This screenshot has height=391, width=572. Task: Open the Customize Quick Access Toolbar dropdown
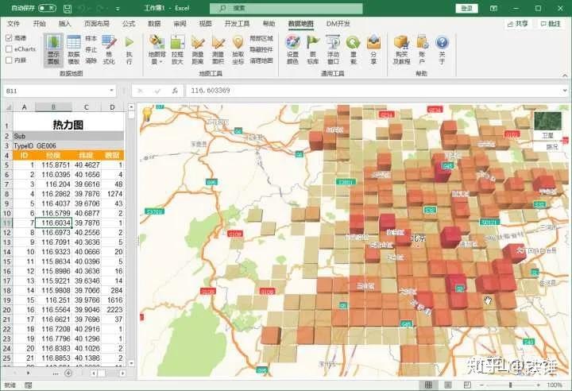118,8
